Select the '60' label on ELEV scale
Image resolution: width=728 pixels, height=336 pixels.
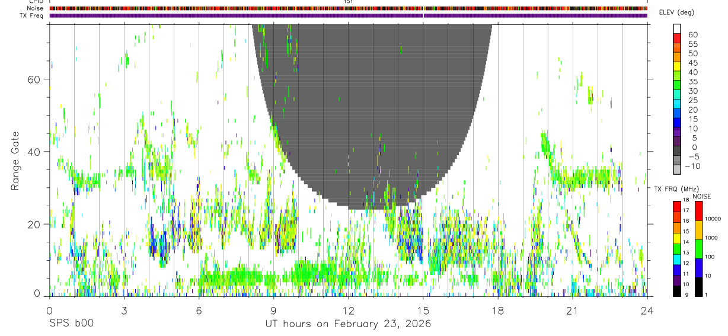pyautogui.click(x=692, y=34)
